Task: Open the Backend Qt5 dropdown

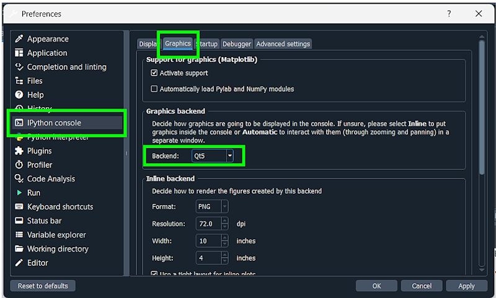Action: [212, 156]
